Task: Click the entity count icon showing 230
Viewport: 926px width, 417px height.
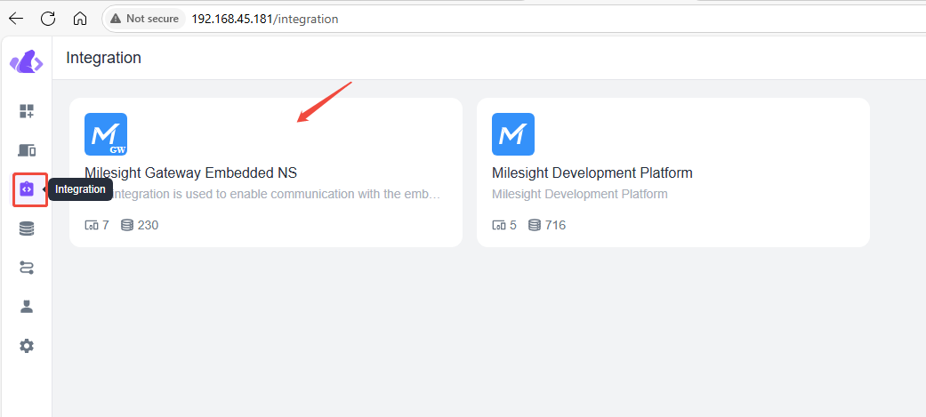Action: click(x=127, y=225)
